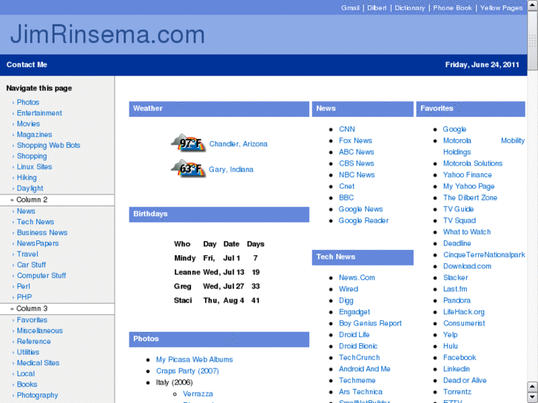
Task: Open the Verrazza photo link
Action: [x=198, y=393]
